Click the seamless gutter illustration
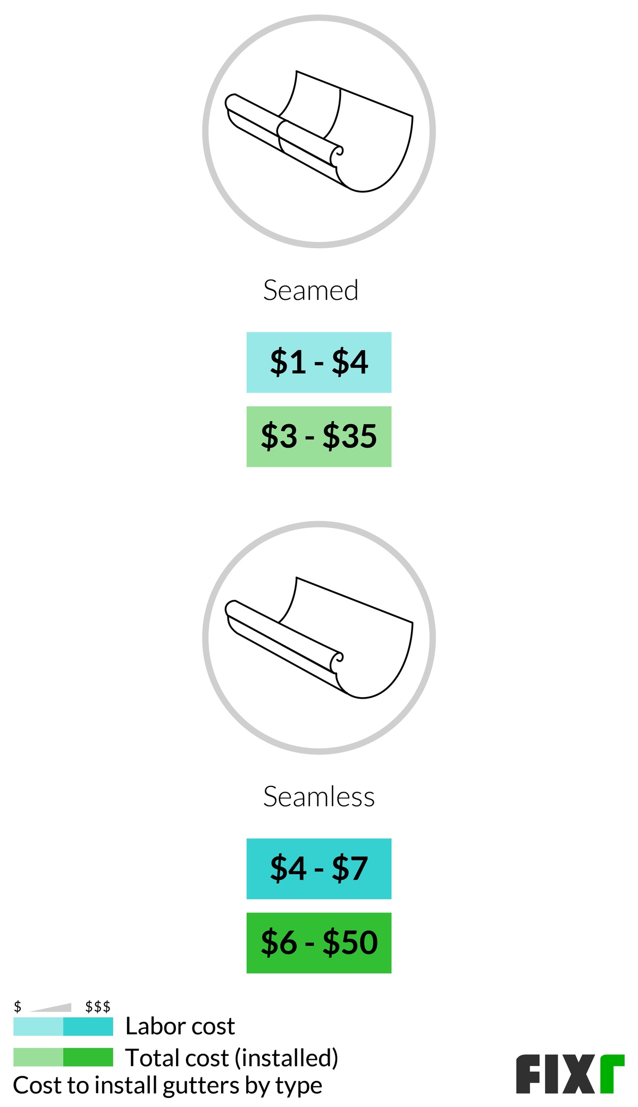Viewport: 638px width, 1107px height. [319, 638]
